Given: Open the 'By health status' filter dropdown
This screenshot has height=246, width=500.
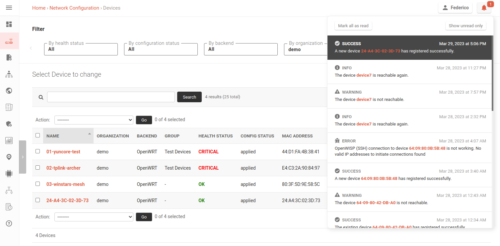Looking at the screenshot, I should coord(81,49).
